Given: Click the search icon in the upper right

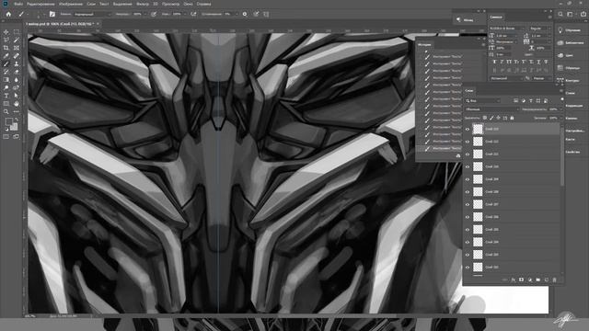Looking at the screenshot, I should point(560,15).
